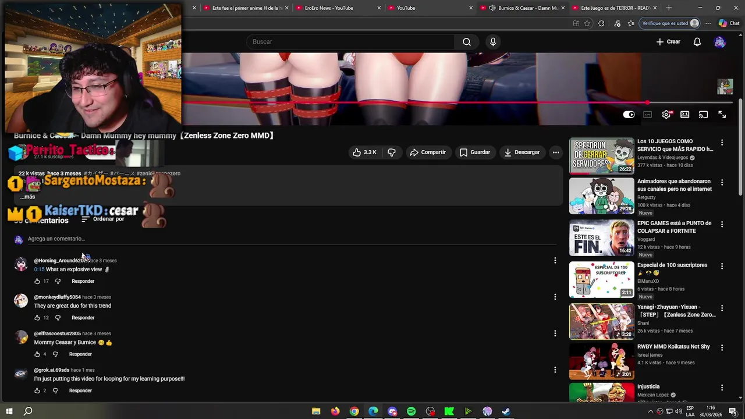The image size is (745, 419).
Task: Open the split screen icon in the address bar
Action: (x=576, y=23)
